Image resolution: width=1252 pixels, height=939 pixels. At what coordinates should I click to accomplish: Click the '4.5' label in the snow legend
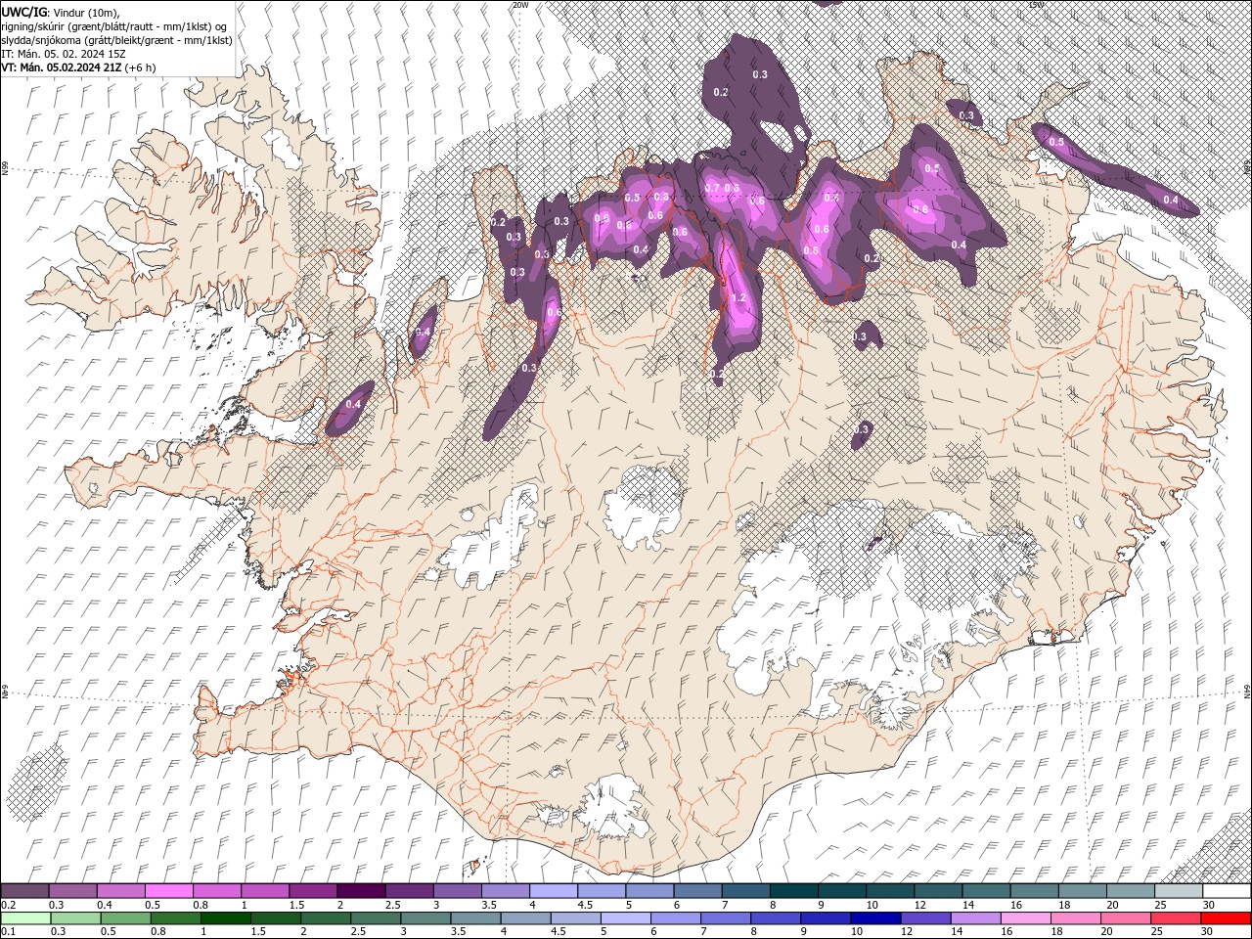click(x=584, y=905)
